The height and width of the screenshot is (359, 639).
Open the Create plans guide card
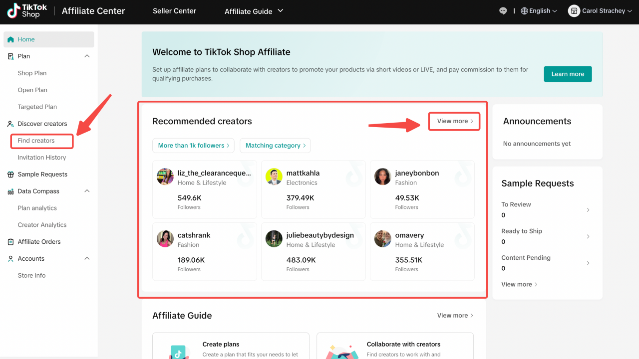click(231, 346)
